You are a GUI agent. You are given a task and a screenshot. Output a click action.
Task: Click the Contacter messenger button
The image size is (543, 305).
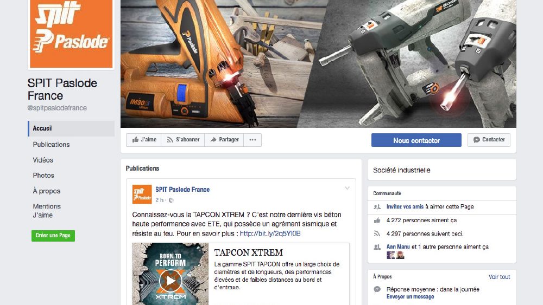click(x=489, y=140)
